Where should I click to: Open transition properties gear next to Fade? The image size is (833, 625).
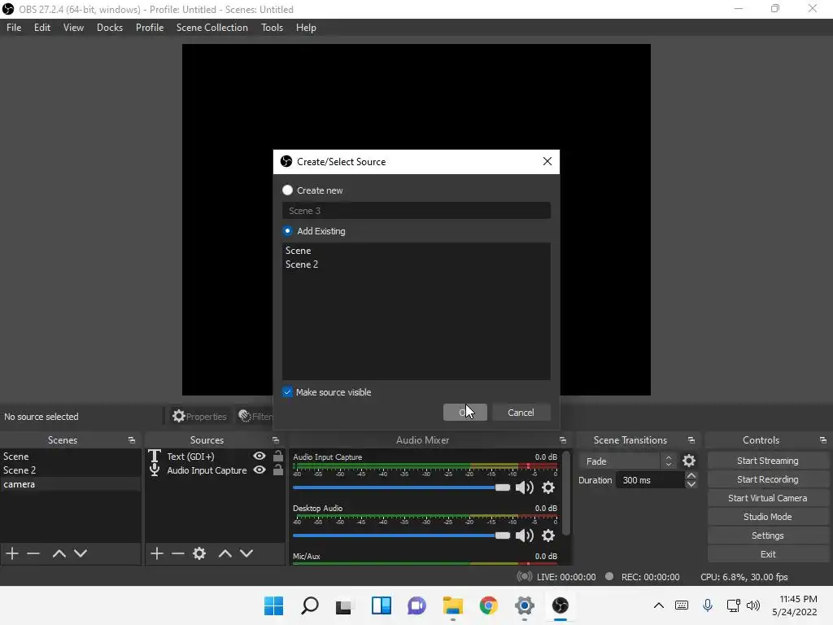click(x=689, y=461)
